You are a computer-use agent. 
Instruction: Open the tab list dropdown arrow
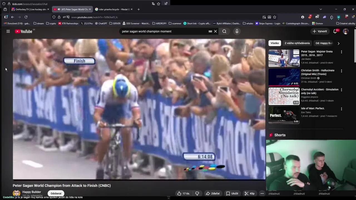click(321, 9)
